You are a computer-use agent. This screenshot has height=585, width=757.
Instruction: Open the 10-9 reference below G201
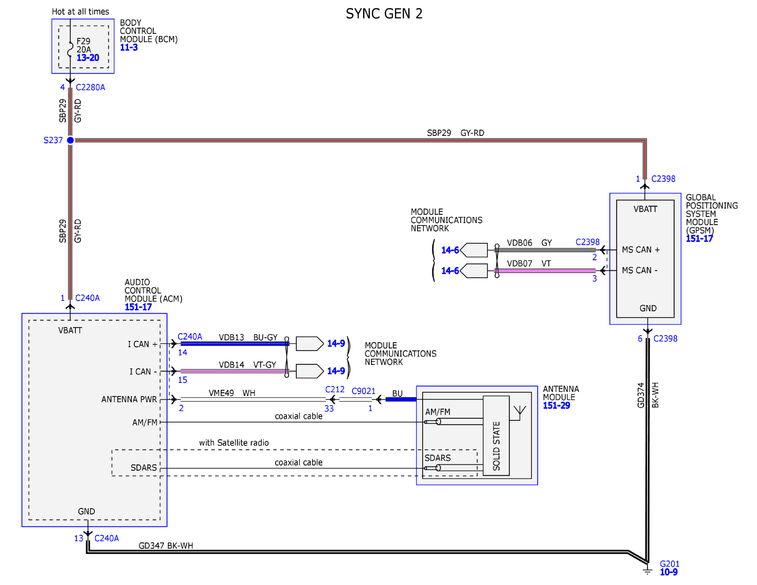669,572
